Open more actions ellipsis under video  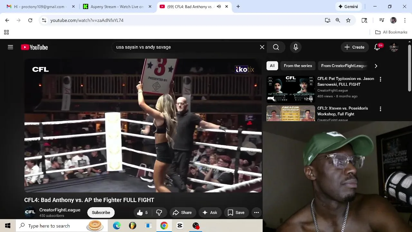pyautogui.click(x=257, y=212)
